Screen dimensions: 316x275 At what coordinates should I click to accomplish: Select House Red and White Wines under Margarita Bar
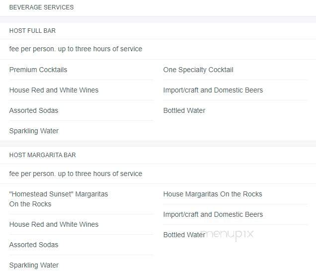[x=54, y=224]
